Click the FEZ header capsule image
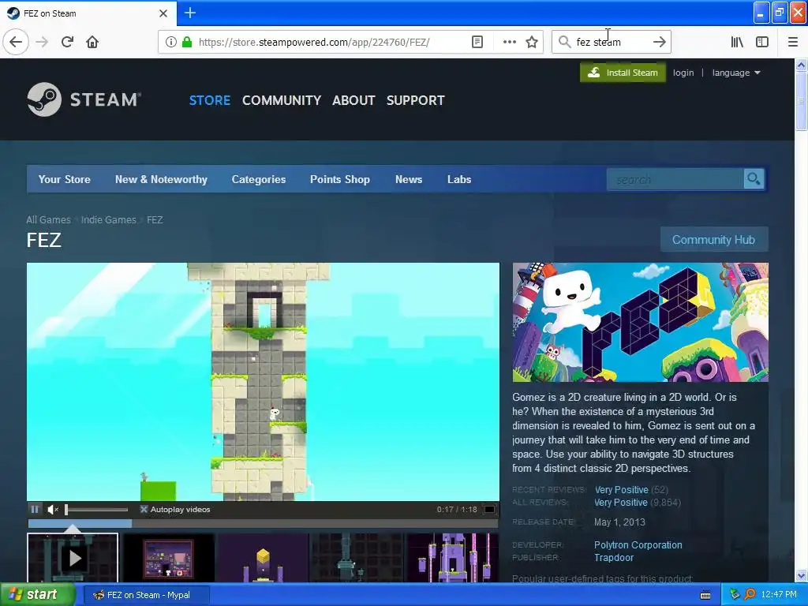 [640, 322]
